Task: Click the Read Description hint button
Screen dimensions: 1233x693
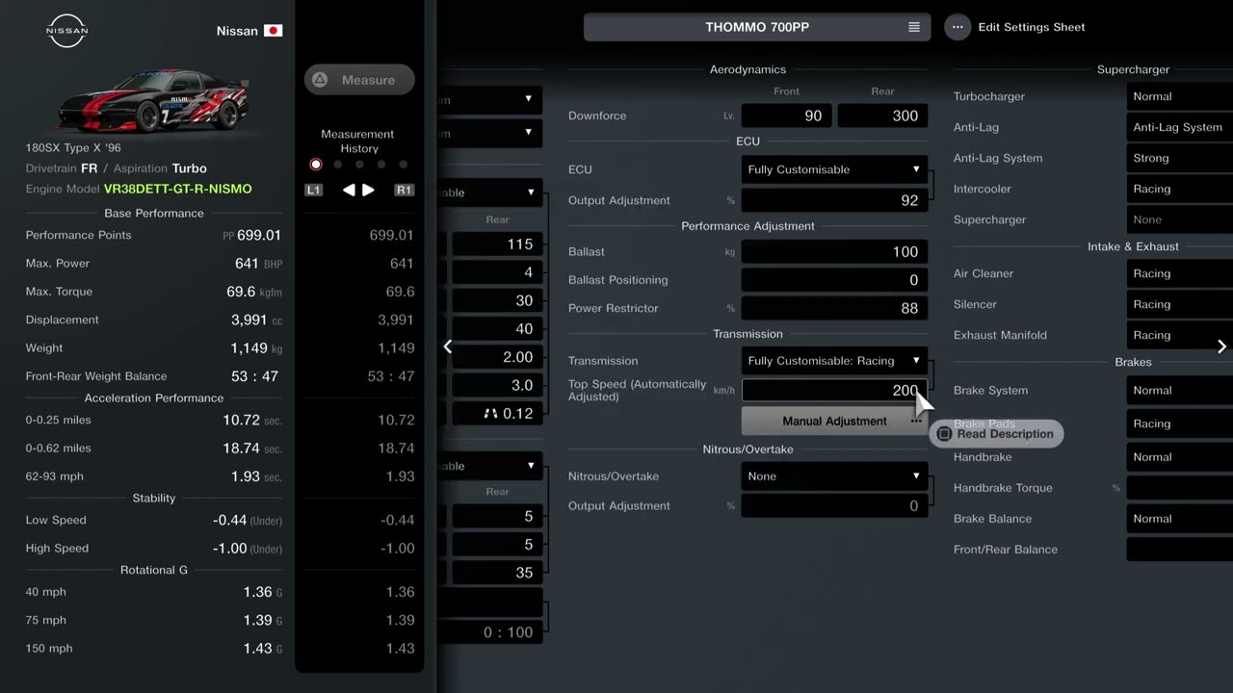Action: 997,434
